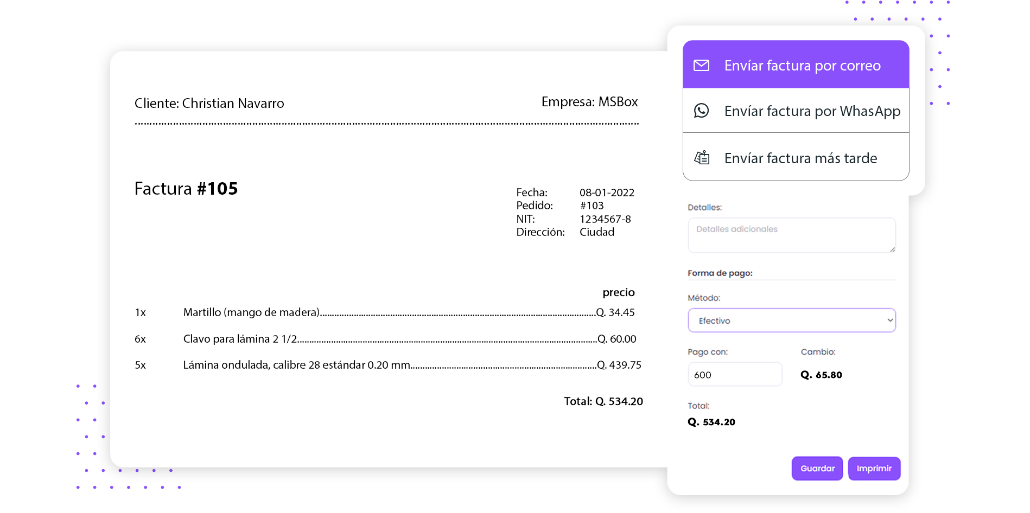Focus the "Detalles adicionales" text area

[x=791, y=234]
